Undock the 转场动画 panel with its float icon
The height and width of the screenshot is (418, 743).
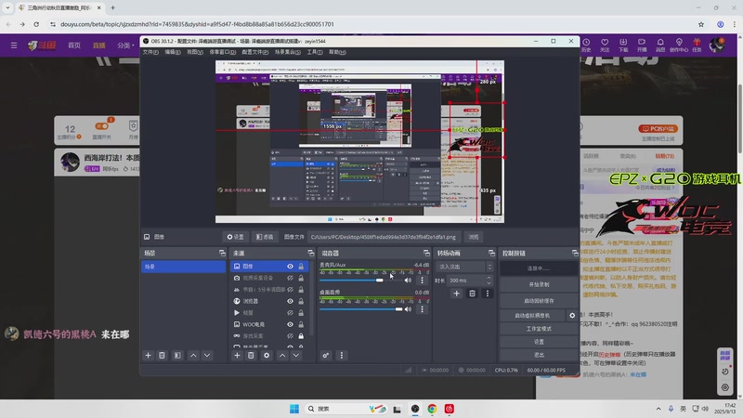pyautogui.click(x=491, y=253)
